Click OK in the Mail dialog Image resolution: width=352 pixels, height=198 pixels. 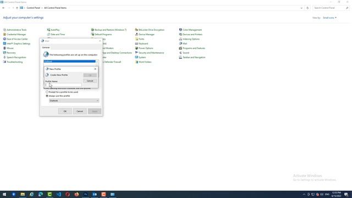tap(65, 111)
